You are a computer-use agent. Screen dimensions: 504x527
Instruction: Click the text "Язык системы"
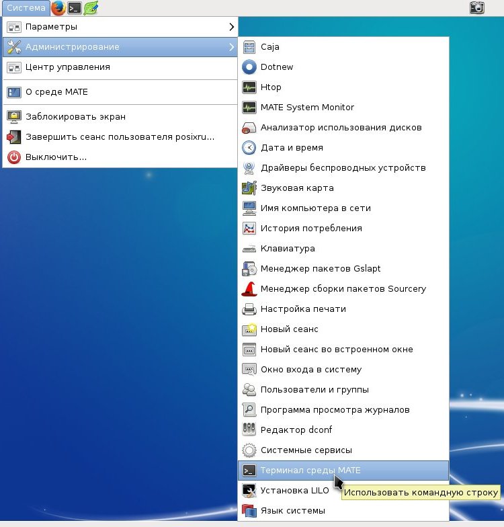pos(293,511)
